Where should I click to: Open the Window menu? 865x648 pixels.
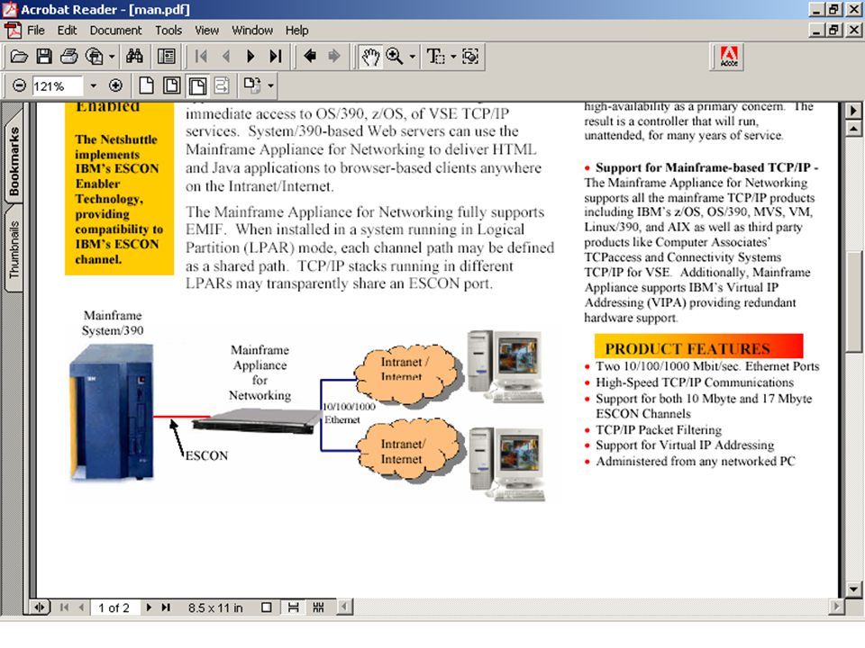[252, 31]
